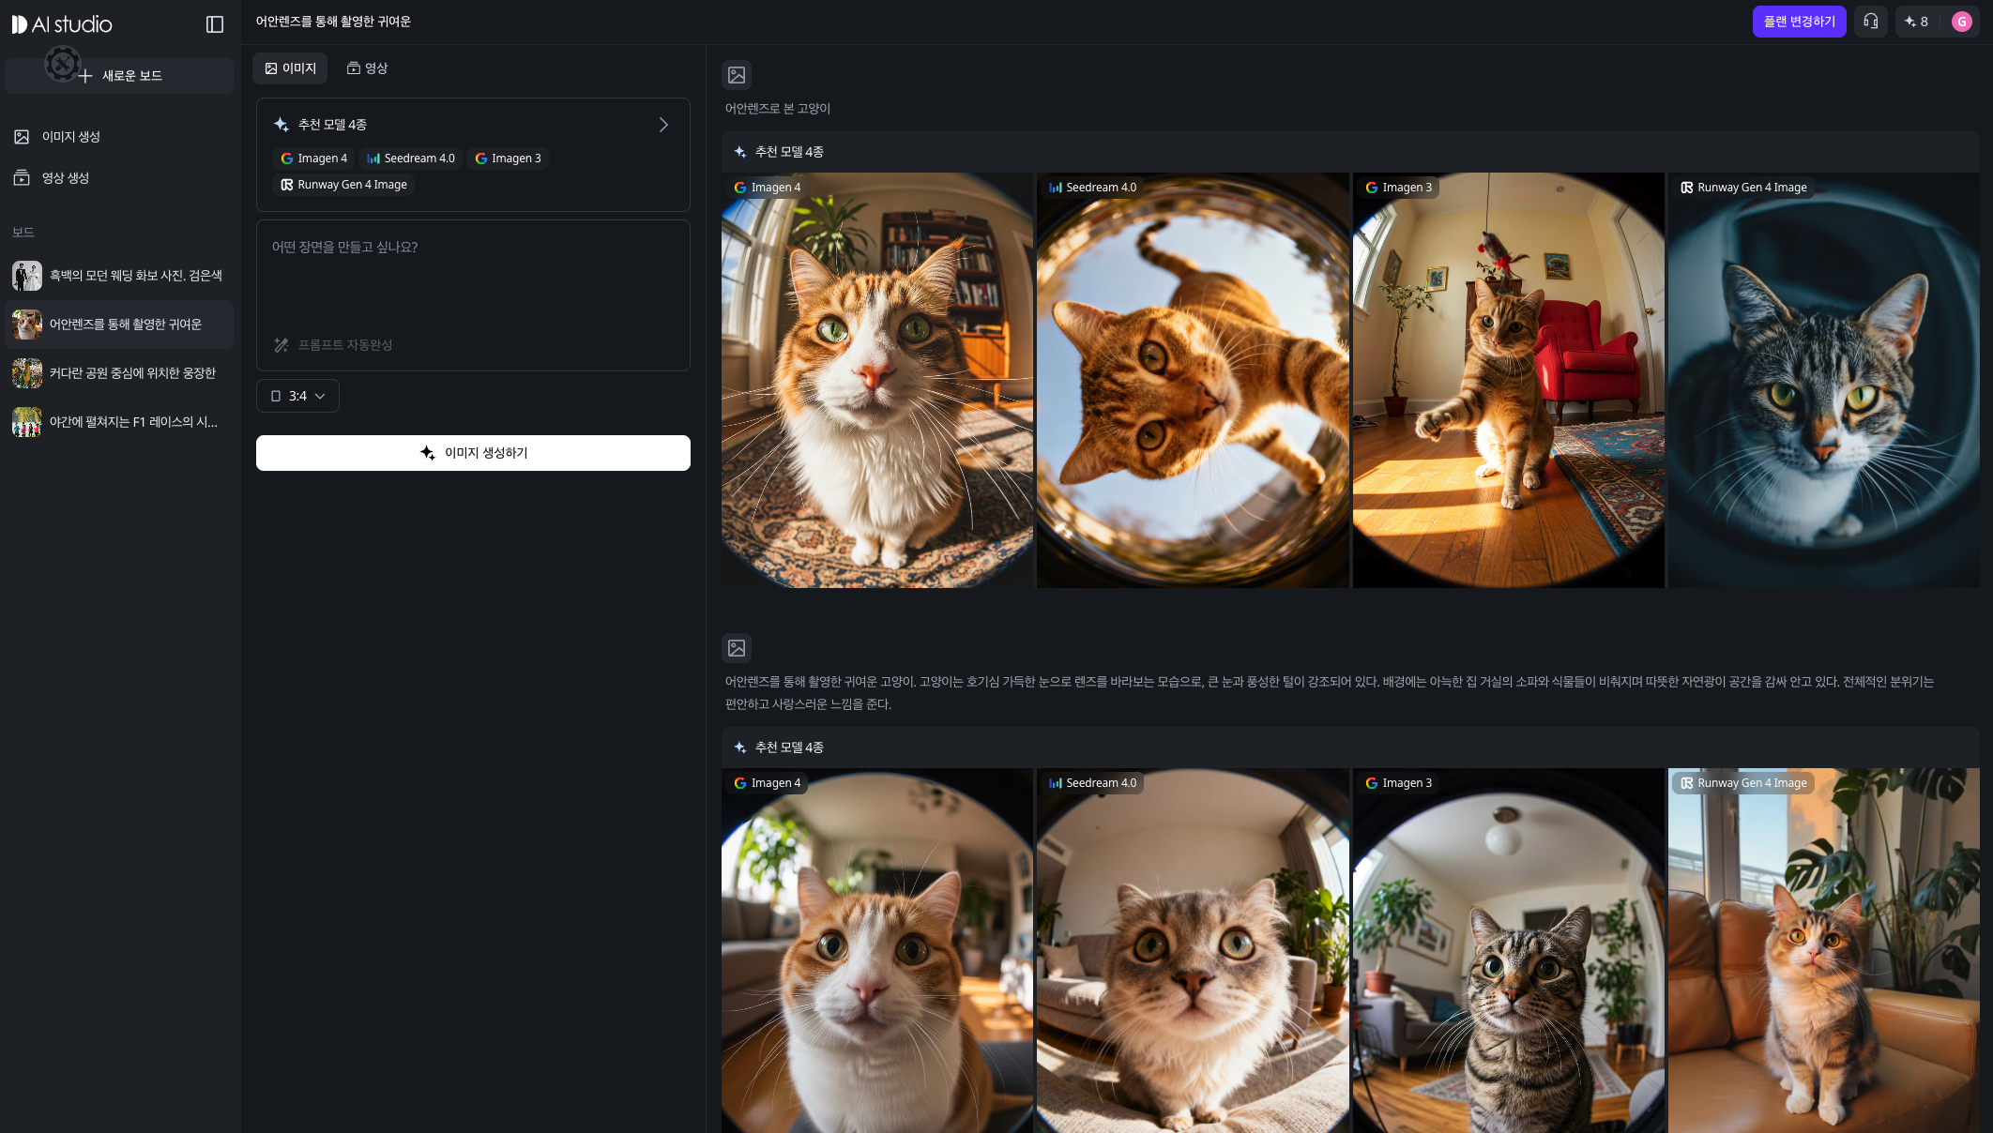Click the headset support icon
The width and height of the screenshot is (1993, 1133).
[x=1870, y=22]
